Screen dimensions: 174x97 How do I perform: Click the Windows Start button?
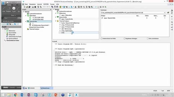click(3, 95)
